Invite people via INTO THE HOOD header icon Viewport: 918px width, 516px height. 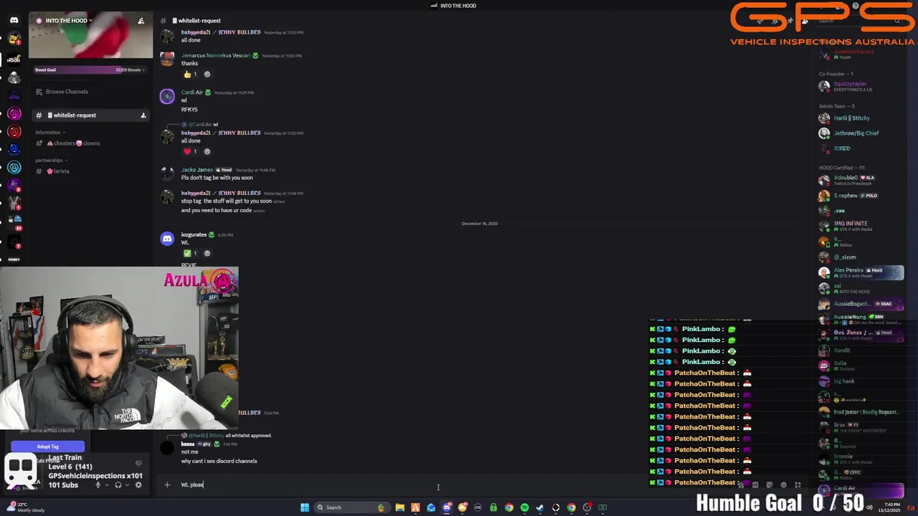click(x=141, y=21)
